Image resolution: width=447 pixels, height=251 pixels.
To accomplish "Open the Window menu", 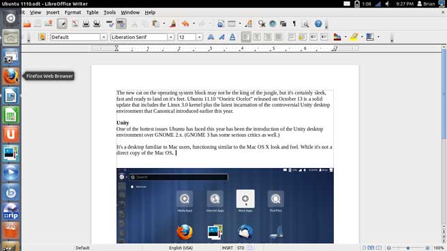I will (130, 12).
